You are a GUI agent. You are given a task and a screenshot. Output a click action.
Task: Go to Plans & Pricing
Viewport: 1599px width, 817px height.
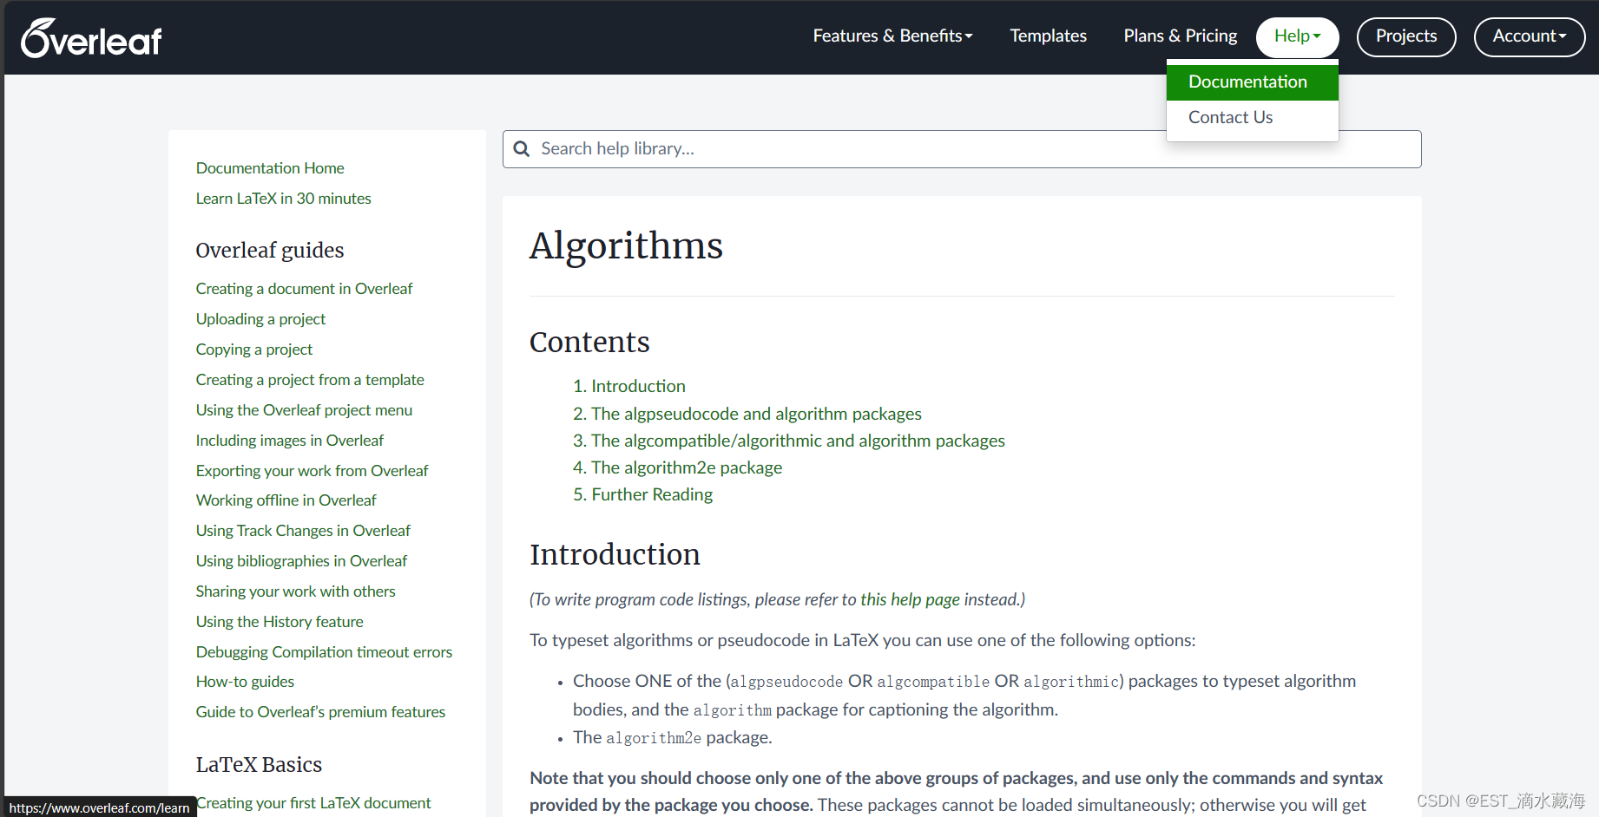pos(1180,36)
